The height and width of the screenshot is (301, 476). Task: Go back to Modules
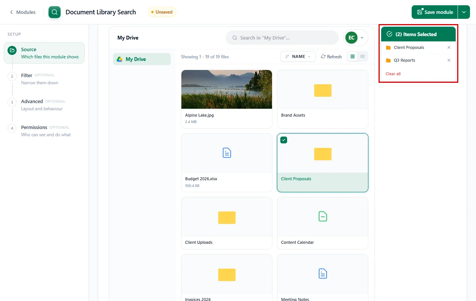coord(23,12)
